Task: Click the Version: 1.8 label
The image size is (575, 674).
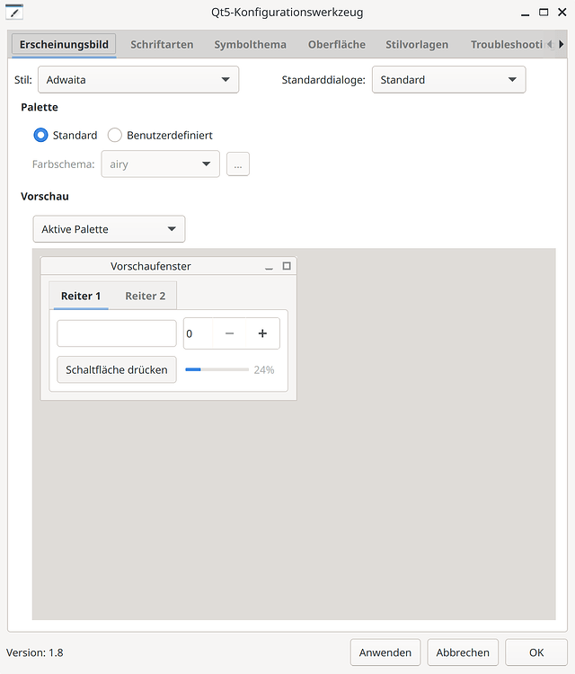Action: 35,652
